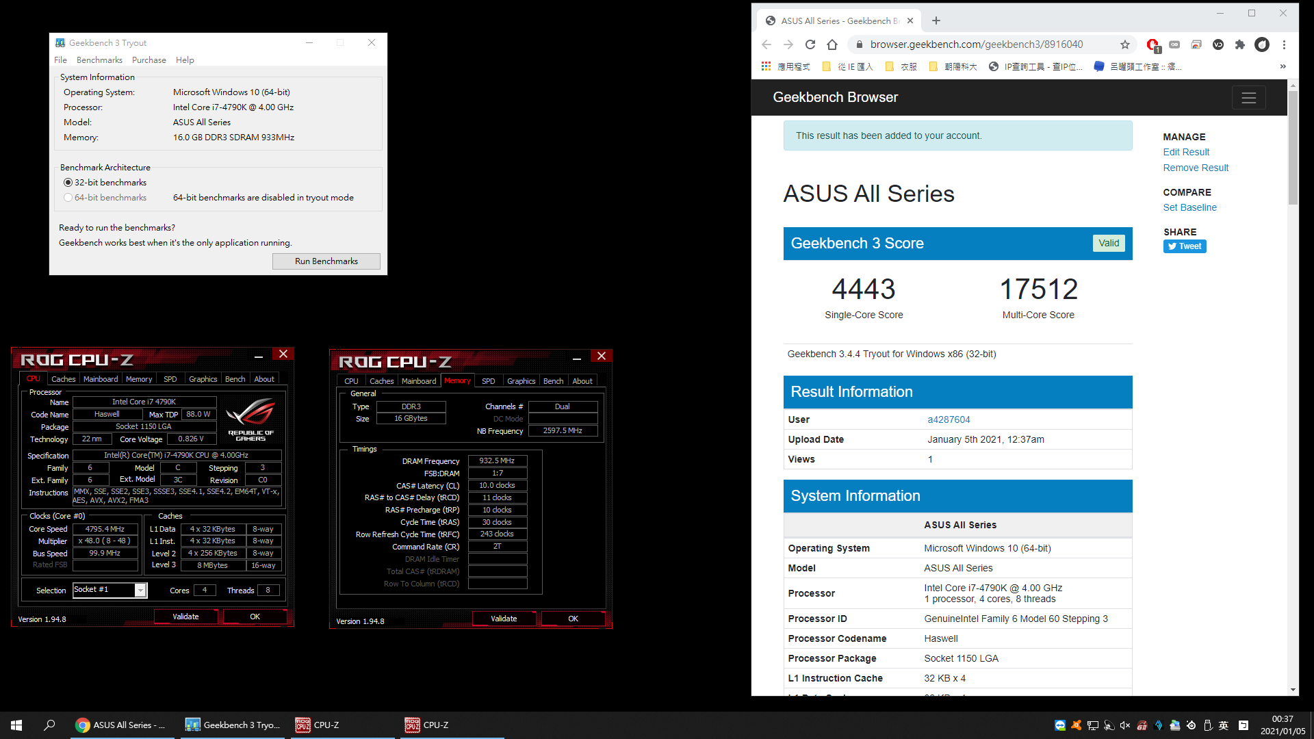Screen dimensions: 1314x739
Task: Open Bench tab in right CPU-Z window
Action: coord(554,381)
